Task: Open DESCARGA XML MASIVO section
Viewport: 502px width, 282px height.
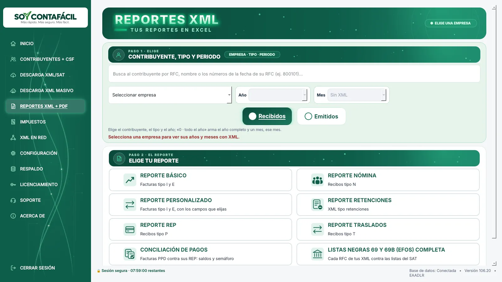Action: pos(45,91)
